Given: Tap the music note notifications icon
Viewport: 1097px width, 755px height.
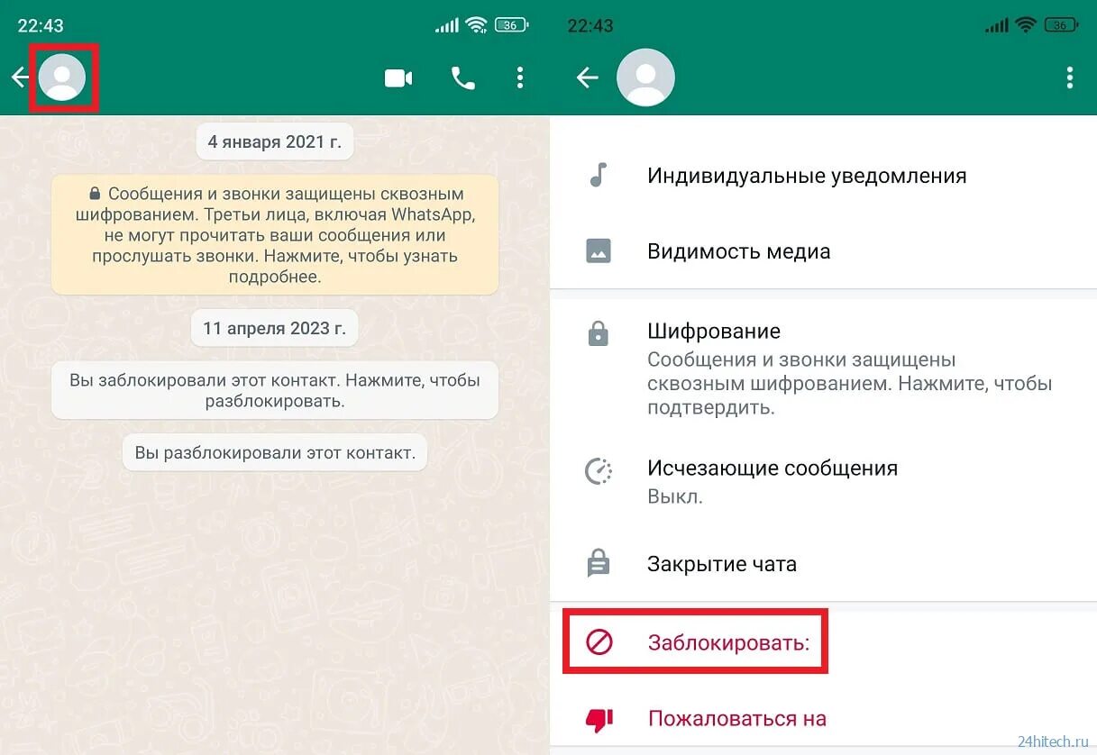Looking at the screenshot, I should click(598, 175).
